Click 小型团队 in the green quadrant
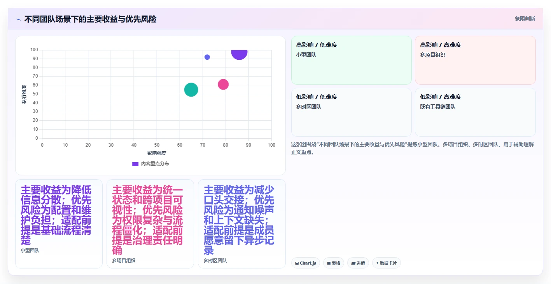551x284 pixels. pyautogui.click(x=306, y=55)
